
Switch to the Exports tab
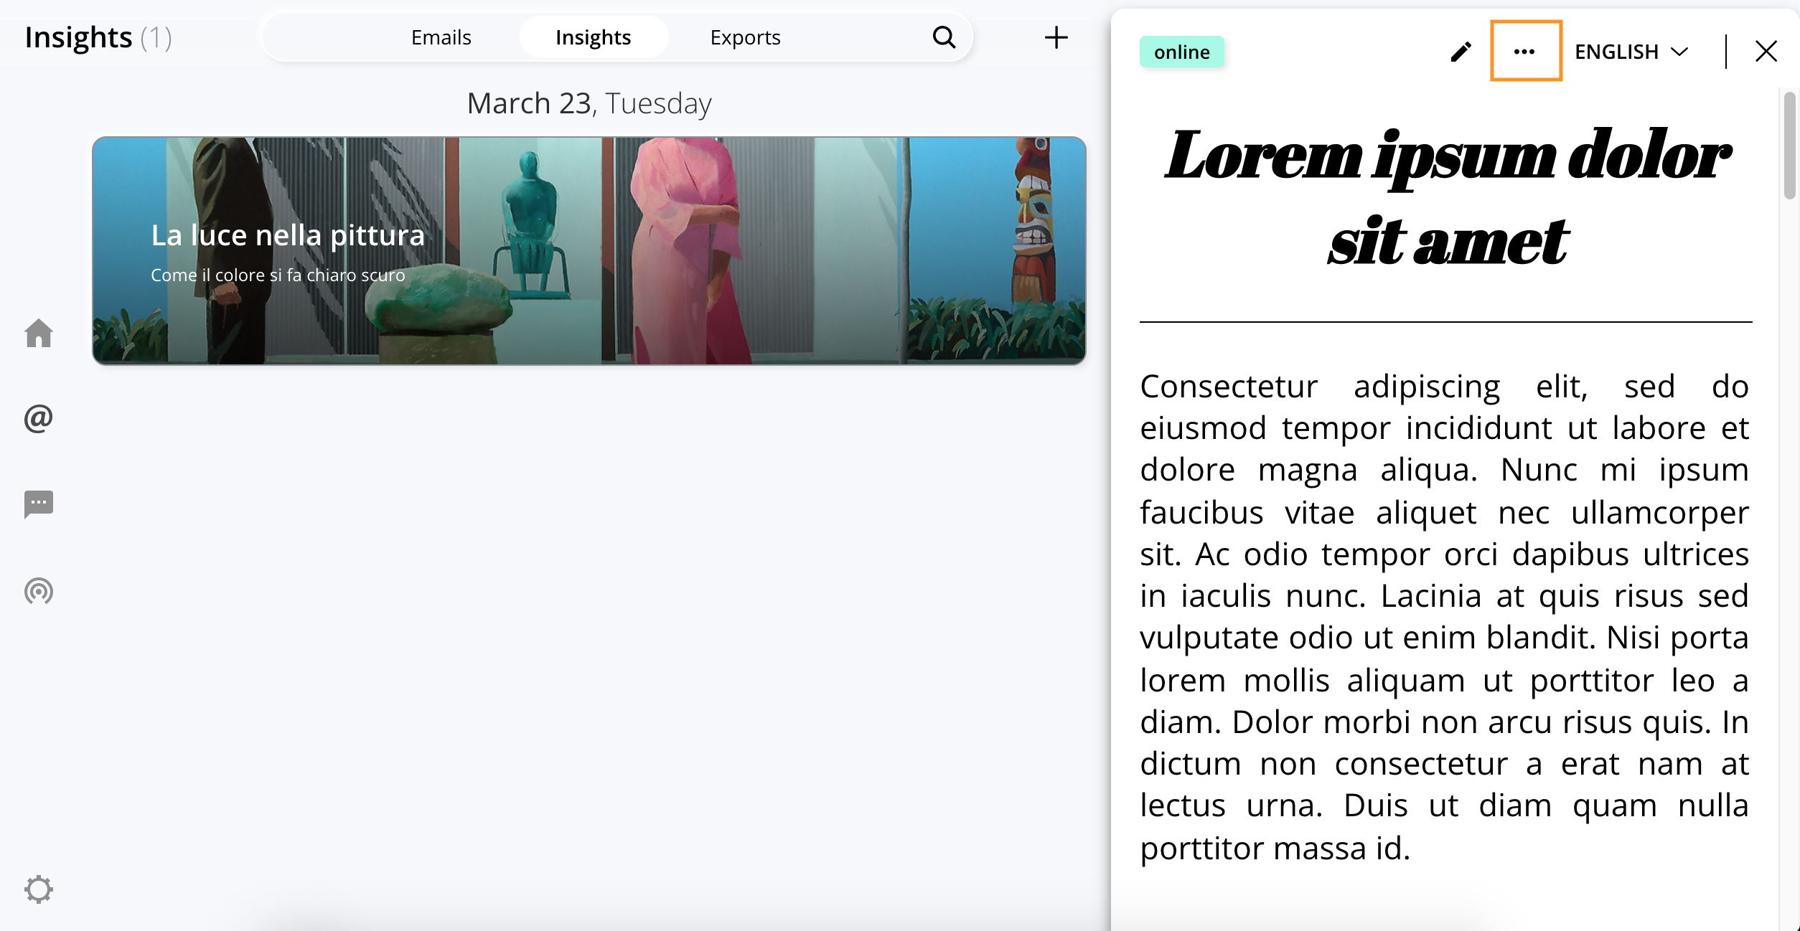coord(745,37)
